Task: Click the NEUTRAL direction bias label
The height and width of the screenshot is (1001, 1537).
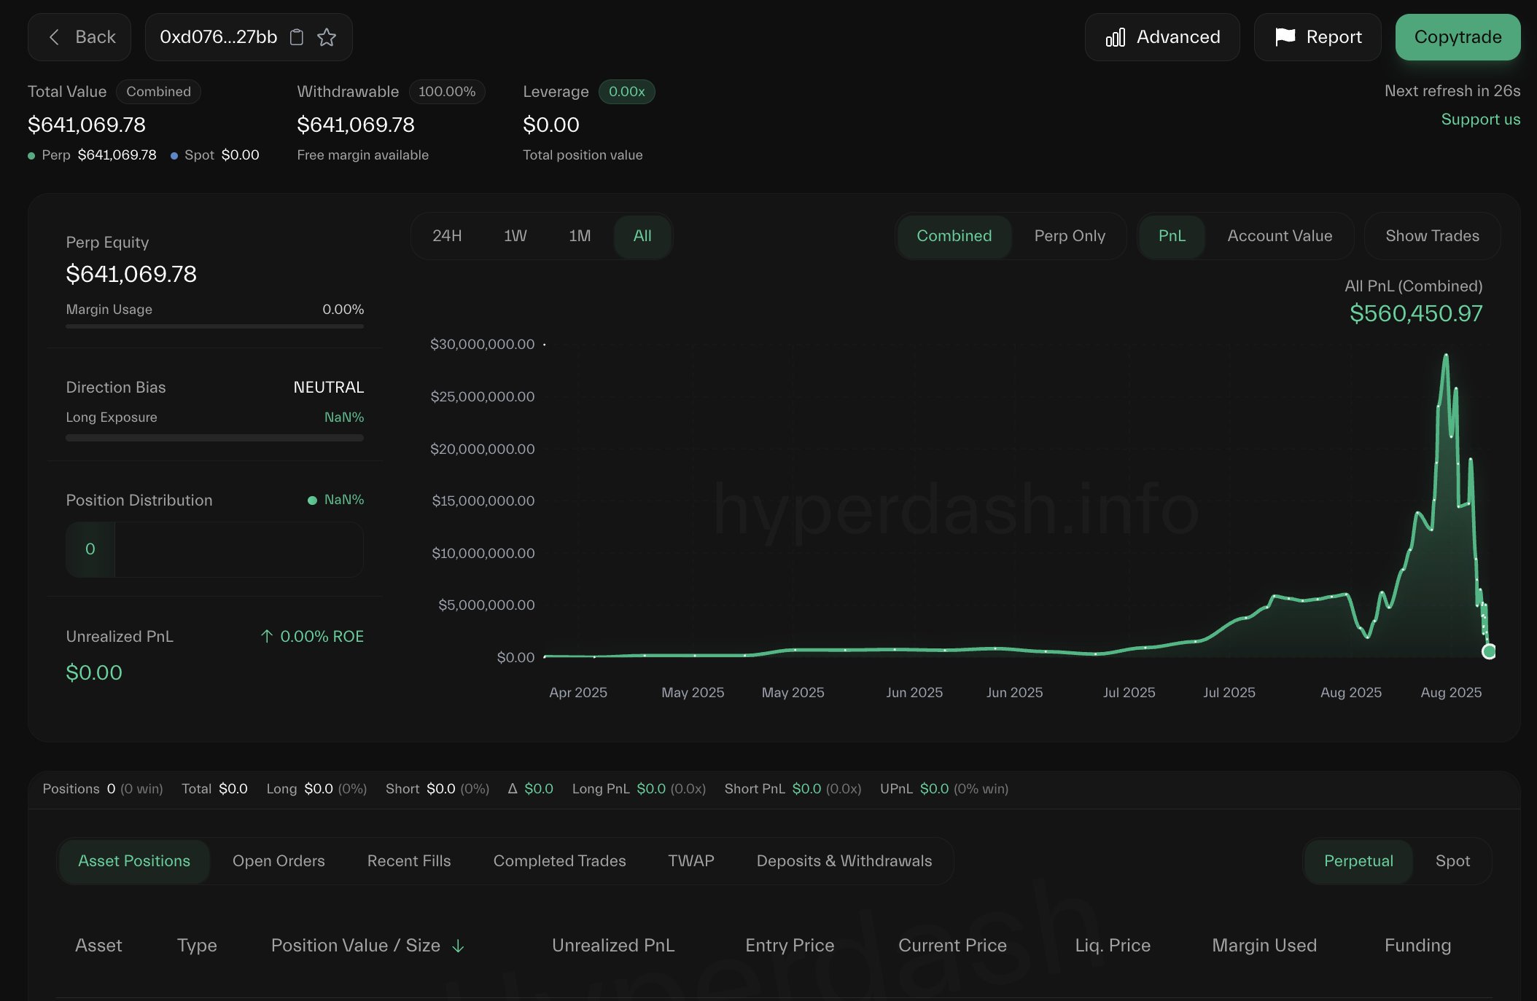Action: (328, 388)
